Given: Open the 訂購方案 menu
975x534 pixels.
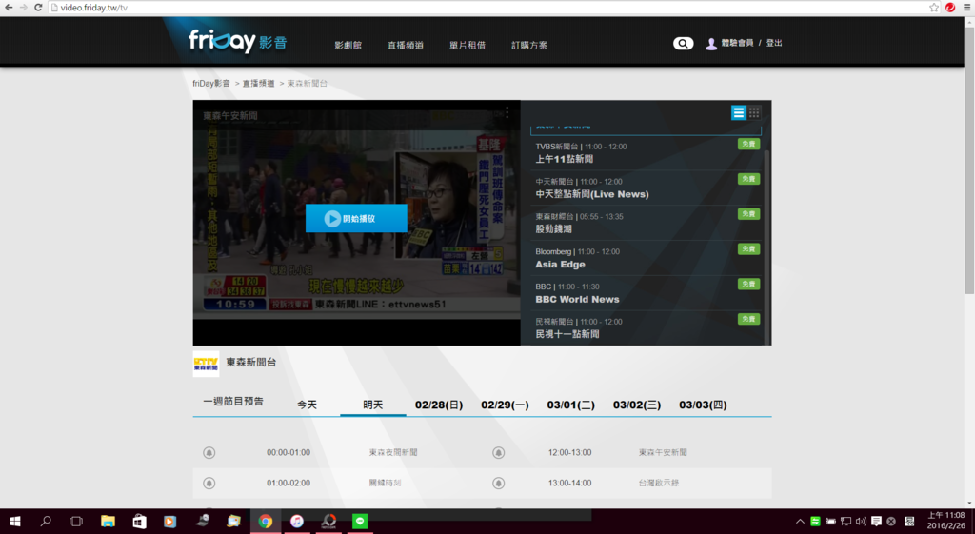Looking at the screenshot, I should (x=529, y=46).
